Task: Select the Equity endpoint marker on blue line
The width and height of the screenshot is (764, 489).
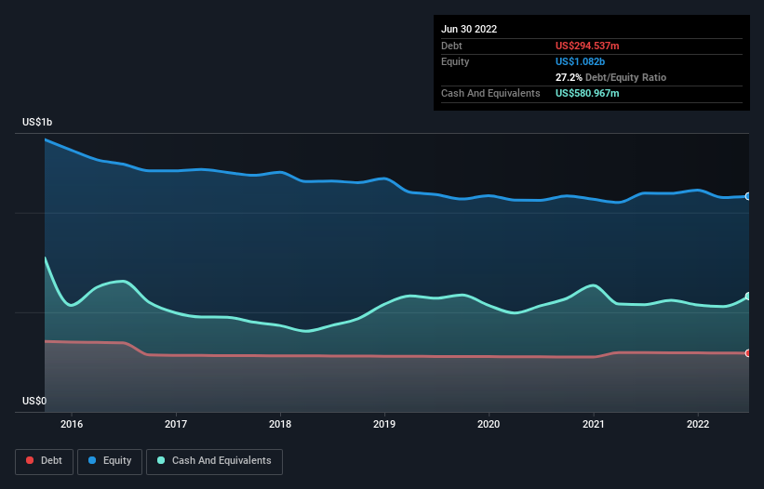Action: [x=748, y=196]
